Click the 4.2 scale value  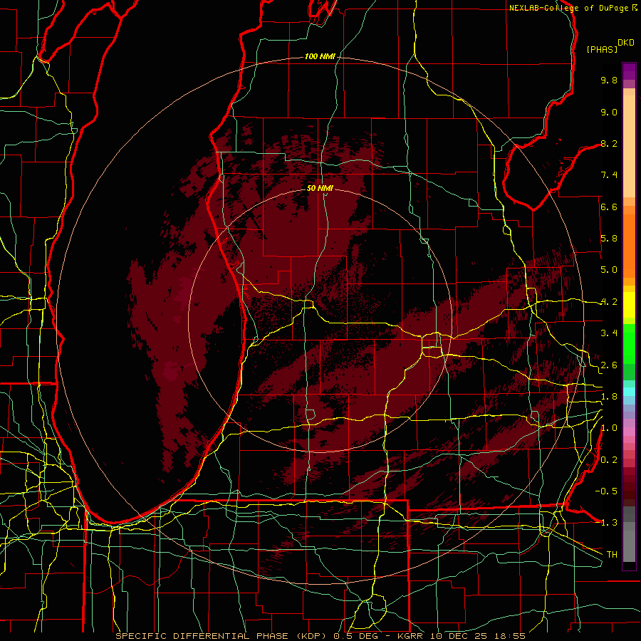[609, 302]
